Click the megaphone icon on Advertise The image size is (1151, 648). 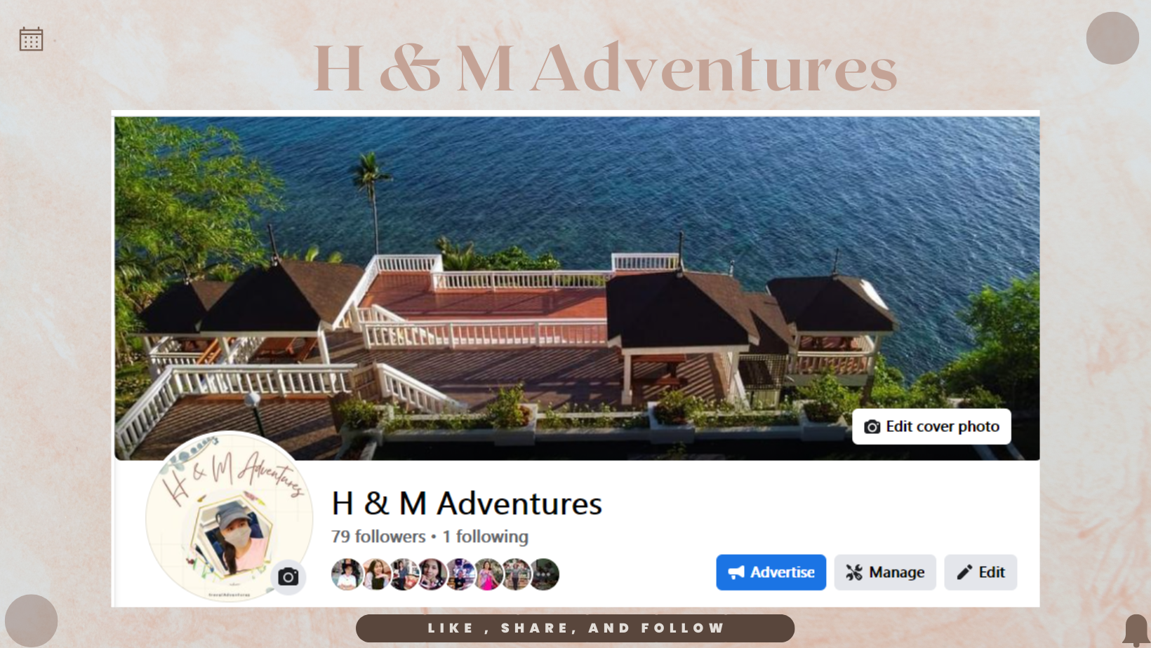coord(736,572)
